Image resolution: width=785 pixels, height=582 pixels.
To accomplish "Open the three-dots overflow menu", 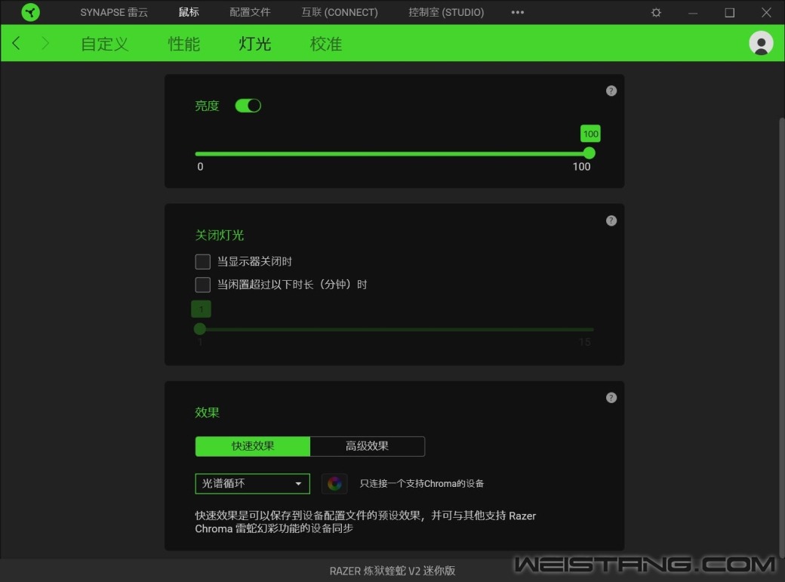I will pyautogui.click(x=518, y=12).
